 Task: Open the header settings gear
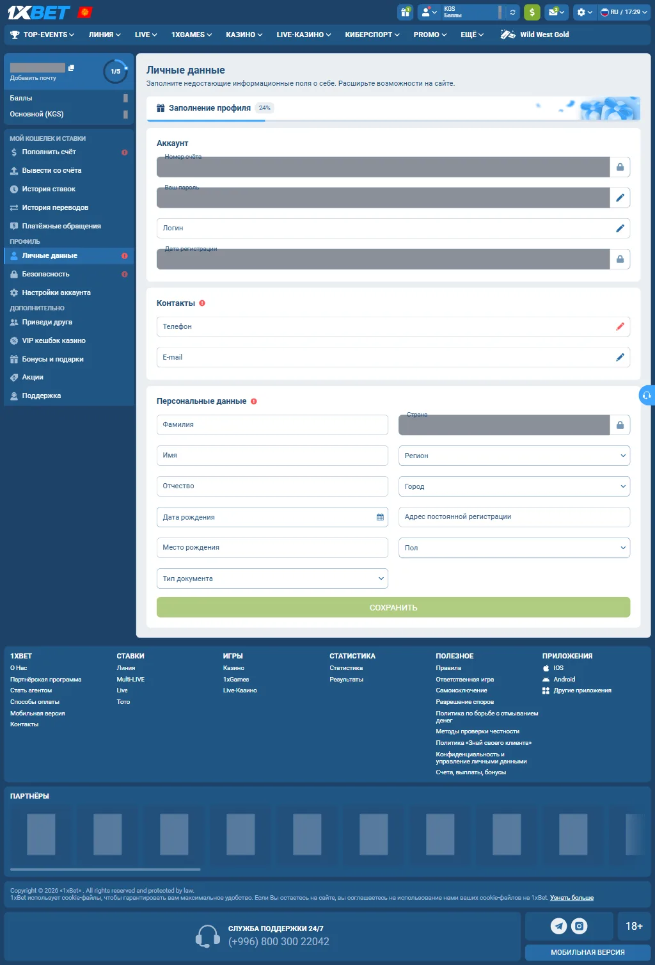coord(585,12)
